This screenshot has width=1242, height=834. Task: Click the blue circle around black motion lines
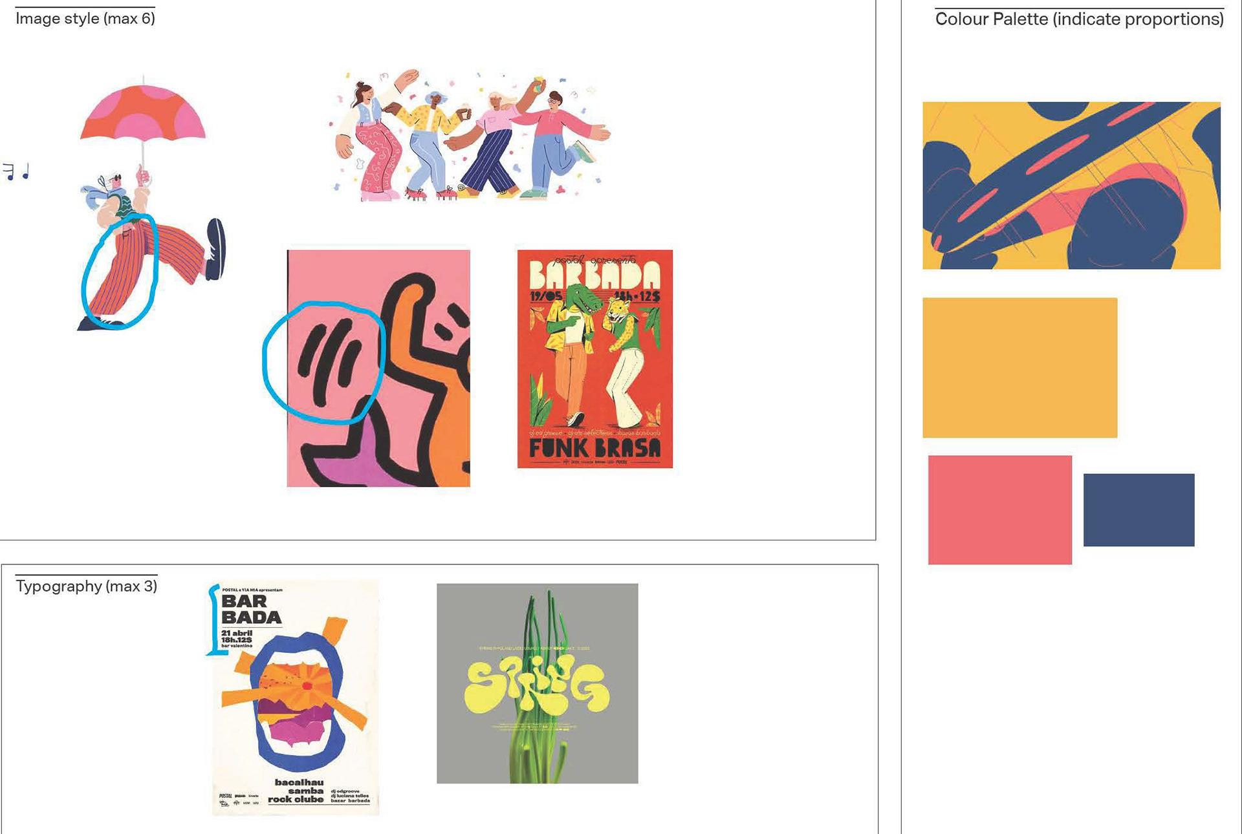tap(323, 362)
